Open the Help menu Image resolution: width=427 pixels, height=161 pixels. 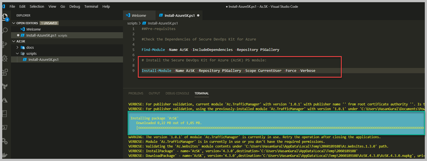106,6
